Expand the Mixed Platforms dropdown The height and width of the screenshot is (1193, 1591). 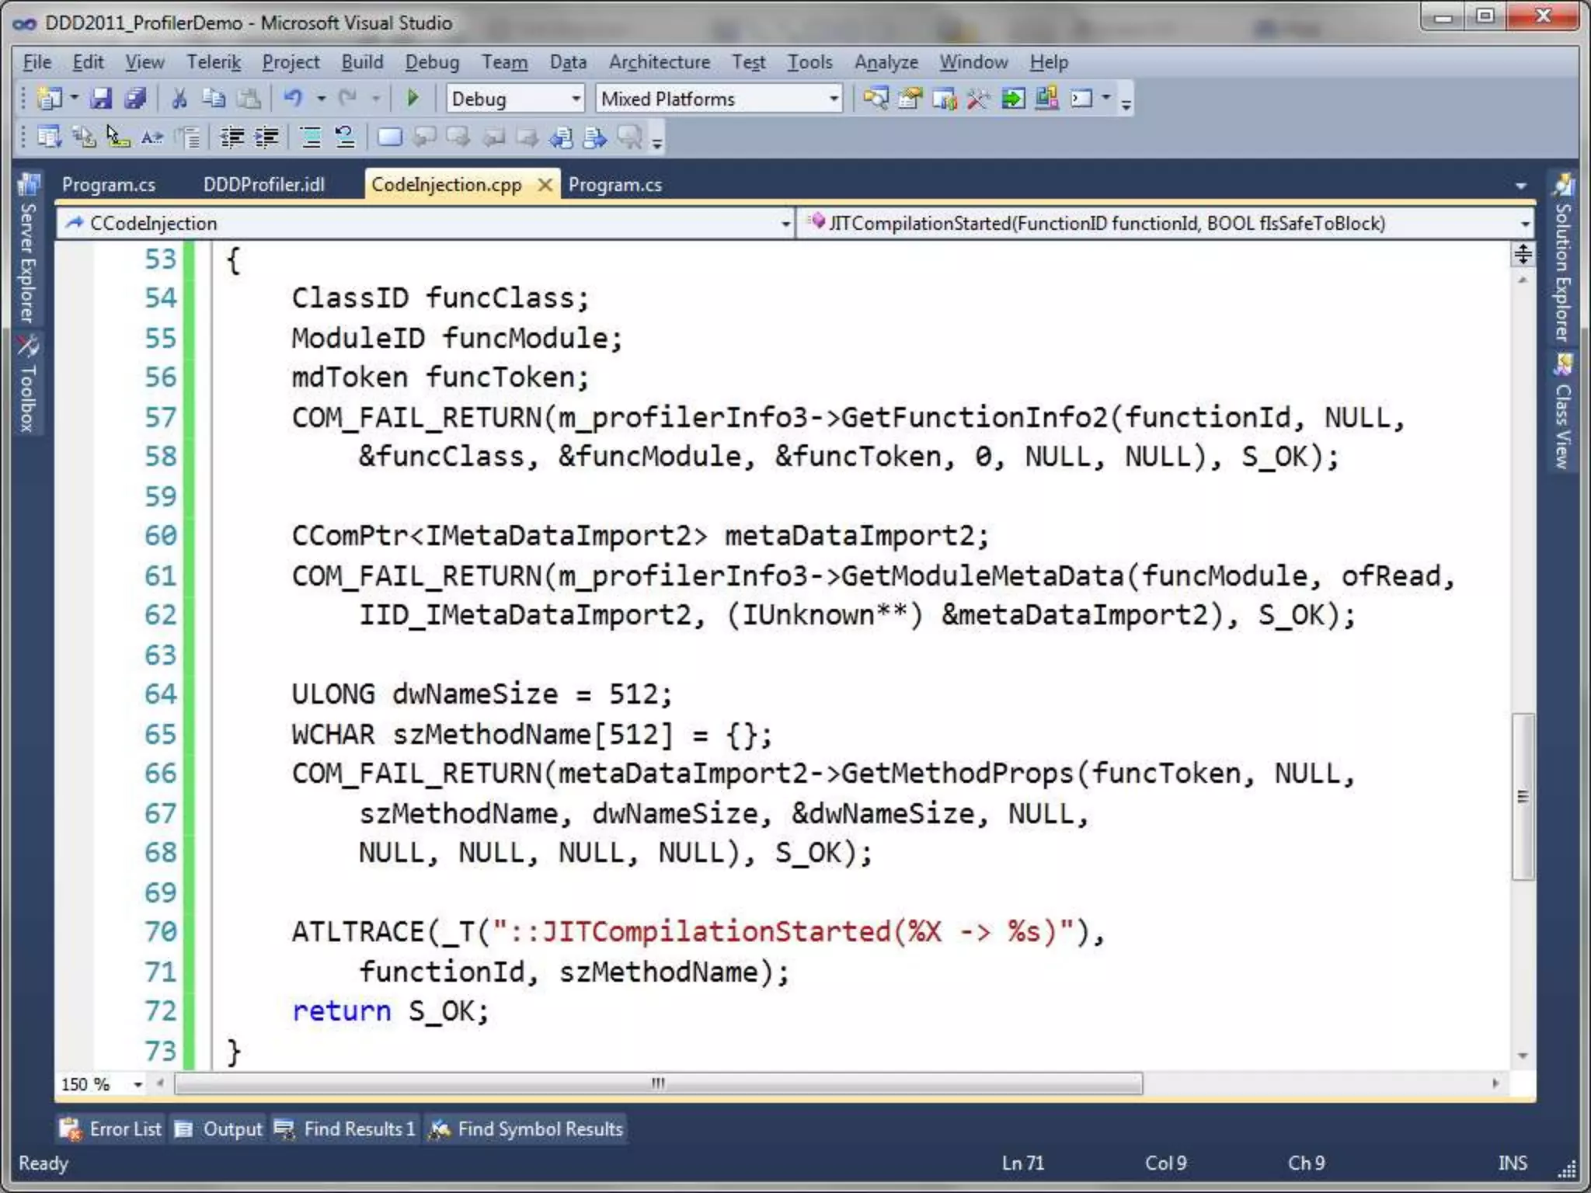(x=834, y=99)
